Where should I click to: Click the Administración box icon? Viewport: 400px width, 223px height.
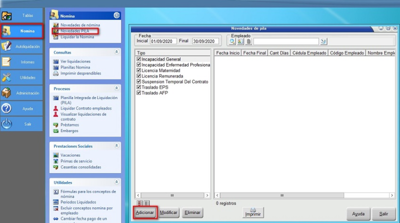coord(7,93)
